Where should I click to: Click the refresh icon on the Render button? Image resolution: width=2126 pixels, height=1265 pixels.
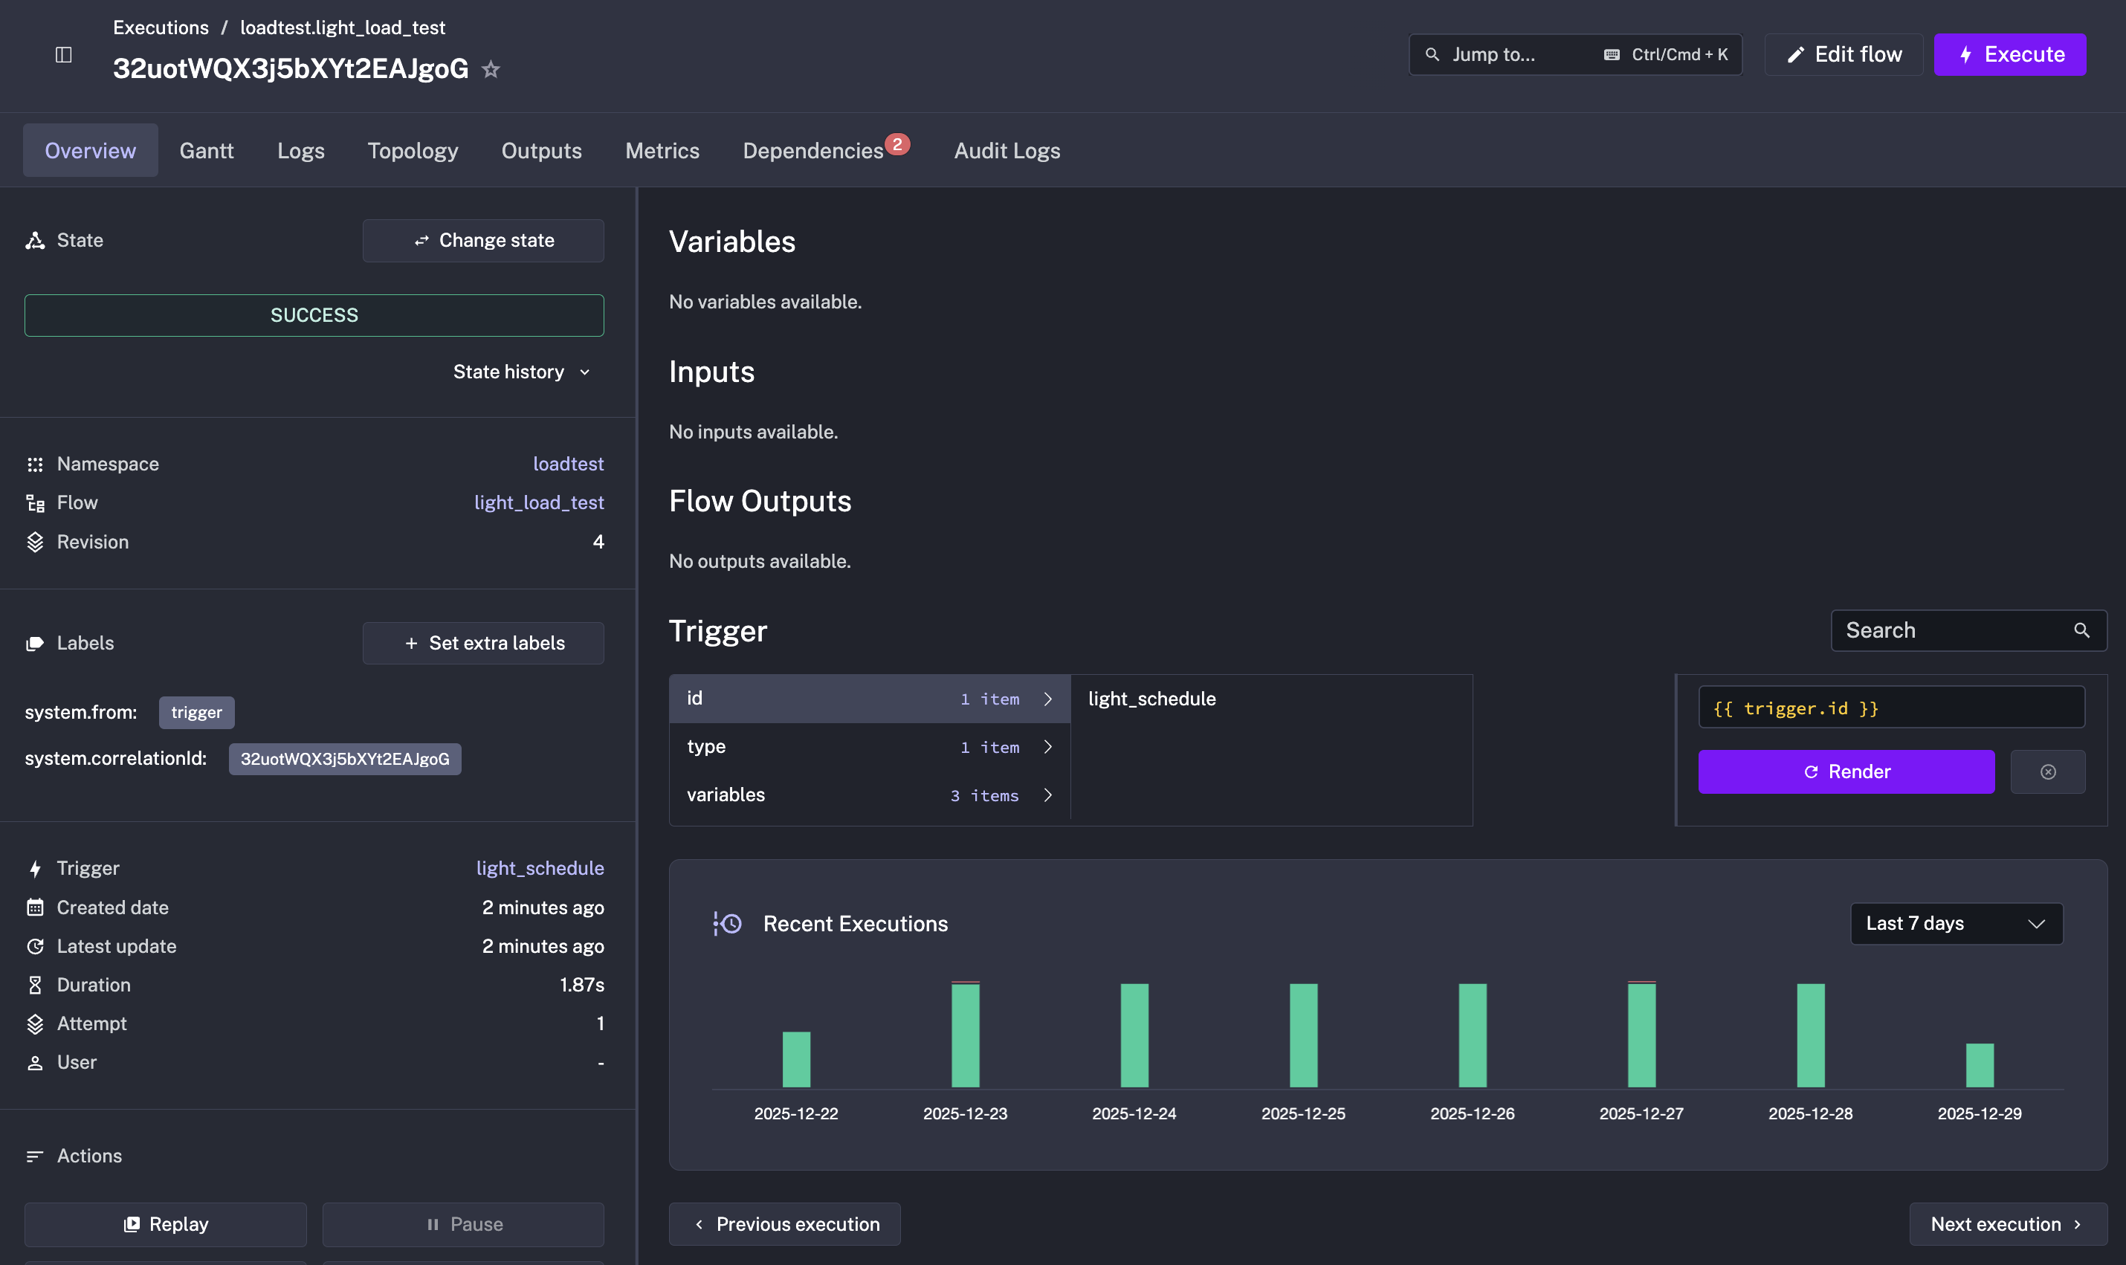click(1812, 771)
